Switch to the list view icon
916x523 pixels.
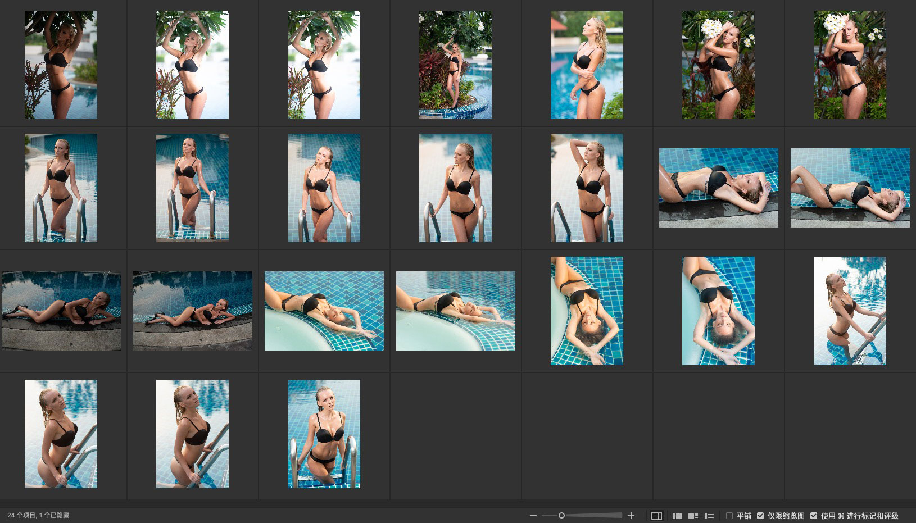point(709,516)
